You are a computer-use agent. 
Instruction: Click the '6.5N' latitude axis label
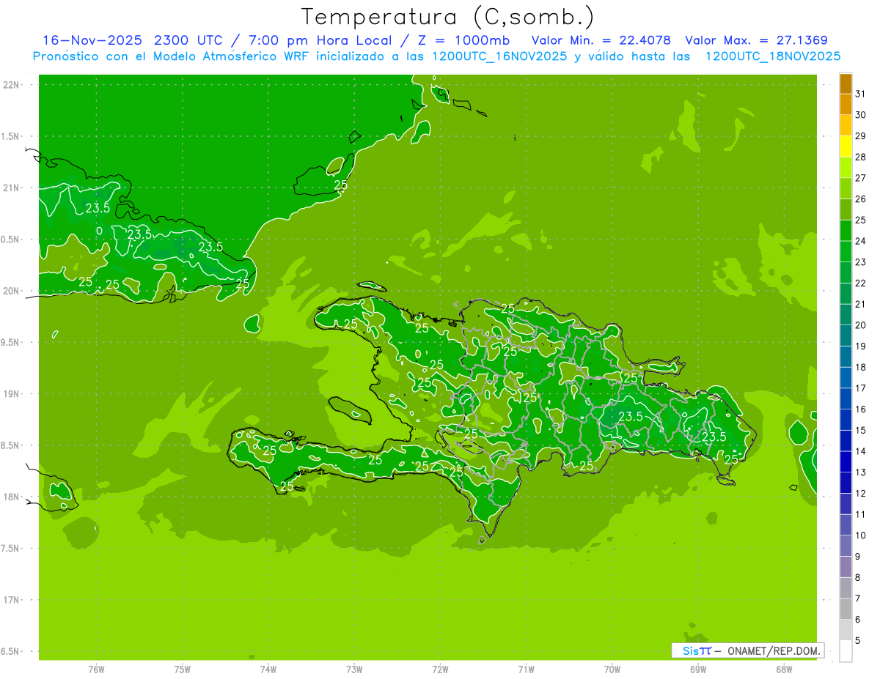[x=11, y=652]
